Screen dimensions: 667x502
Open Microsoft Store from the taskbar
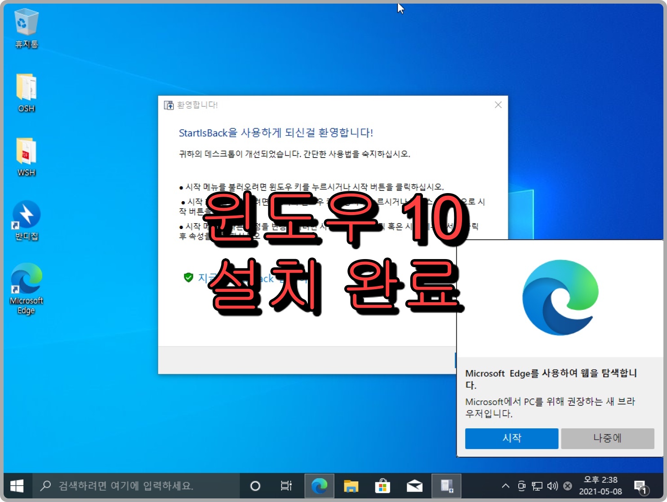(x=382, y=486)
